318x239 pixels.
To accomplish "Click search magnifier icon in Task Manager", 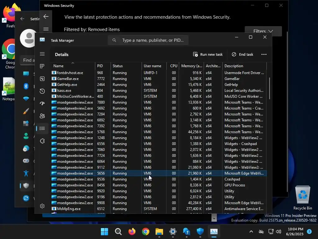I will point(114,40).
